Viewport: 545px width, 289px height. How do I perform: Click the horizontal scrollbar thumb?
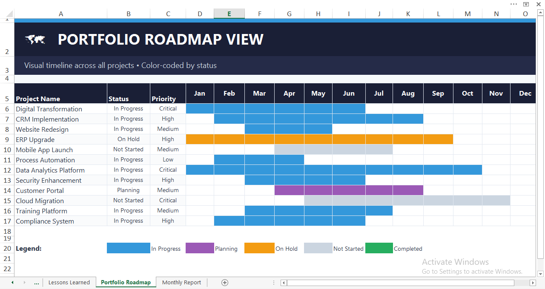[x=400, y=282]
